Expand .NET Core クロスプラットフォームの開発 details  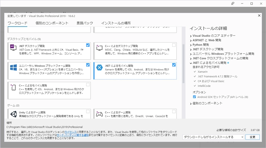point(191,59)
